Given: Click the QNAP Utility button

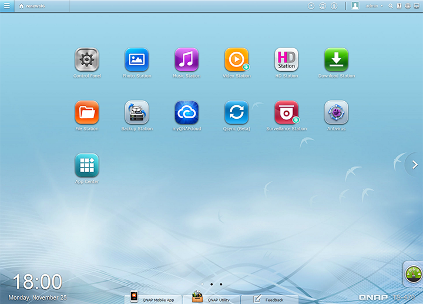Looking at the screenshot, I should [x=211, y=299].
